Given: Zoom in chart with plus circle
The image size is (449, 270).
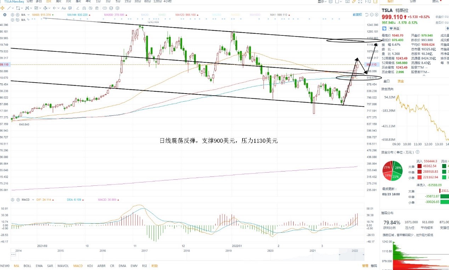Looking at the screenshot, I should tap(376, 15).
